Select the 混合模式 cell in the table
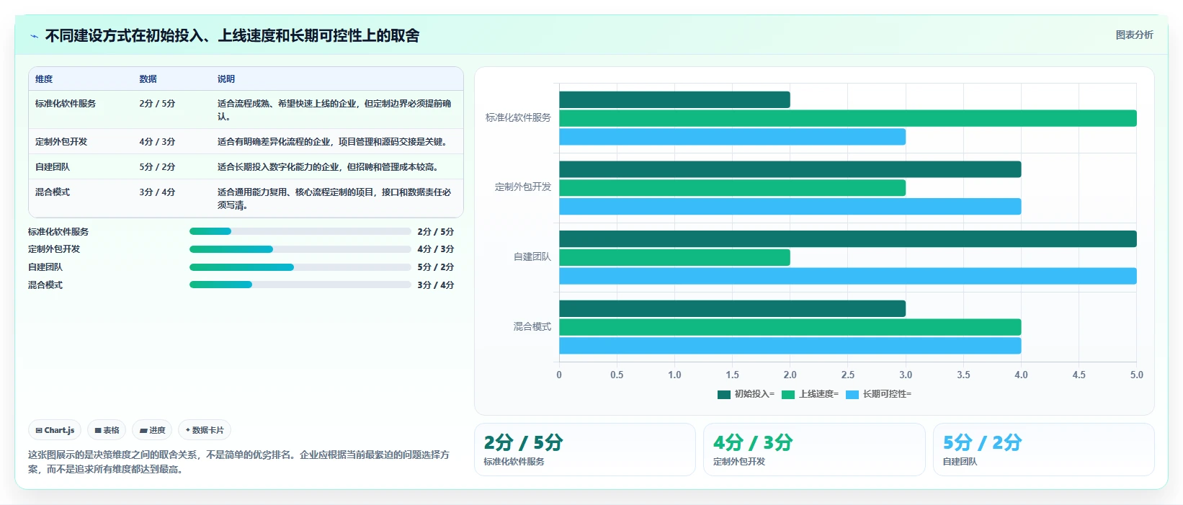 click(53, 192)
